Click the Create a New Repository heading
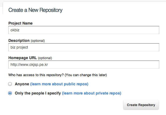 coord(35,10)
